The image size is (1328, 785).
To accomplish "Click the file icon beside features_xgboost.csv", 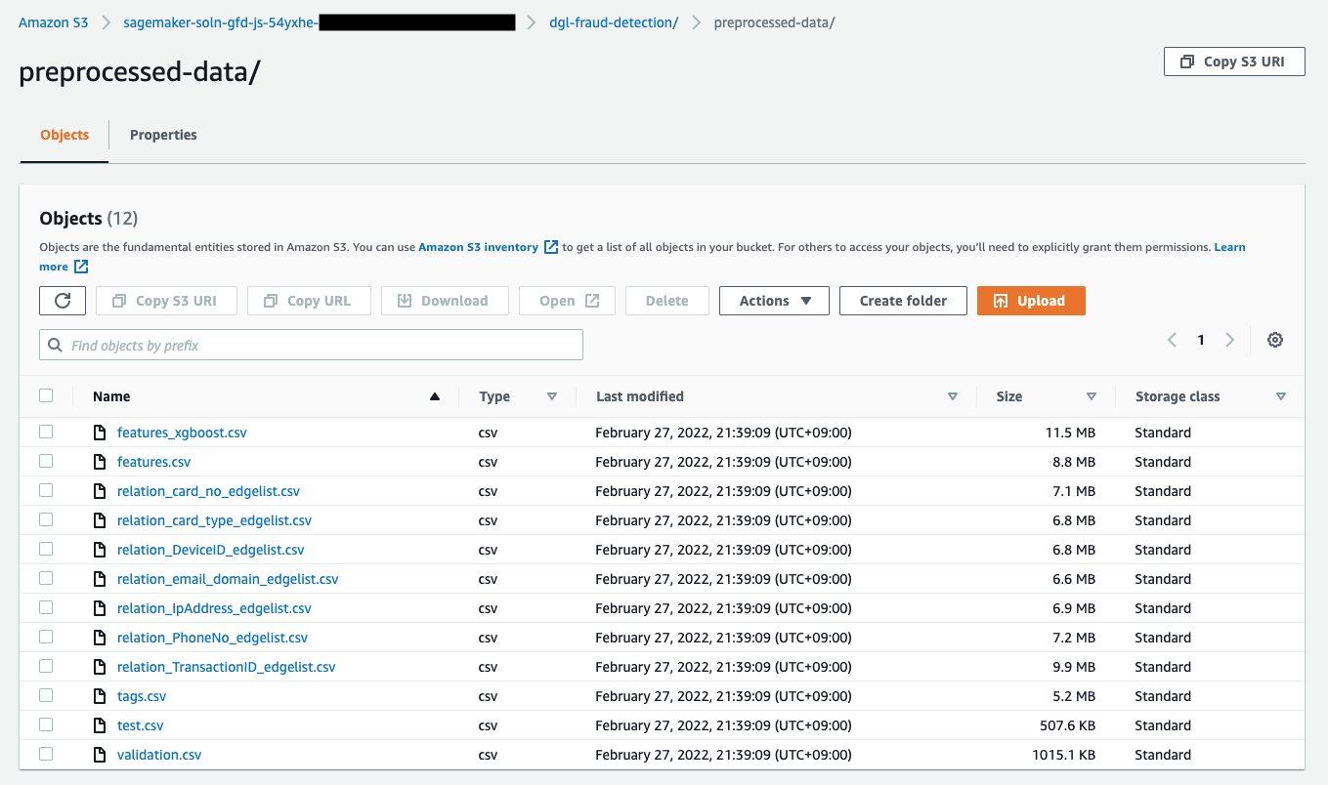I will point(99,433).
